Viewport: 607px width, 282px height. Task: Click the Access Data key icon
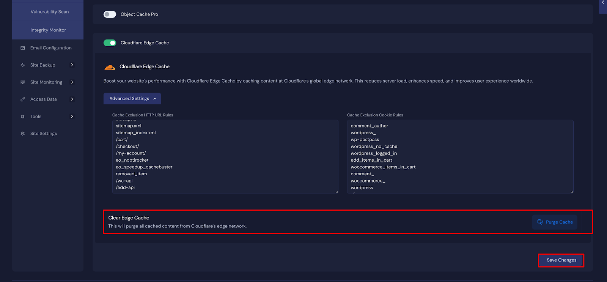(23, 99)
